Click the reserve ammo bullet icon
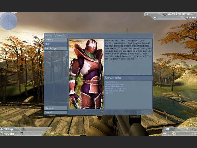The height and width of the screenshot is (148, 197). tap(194, 129)
